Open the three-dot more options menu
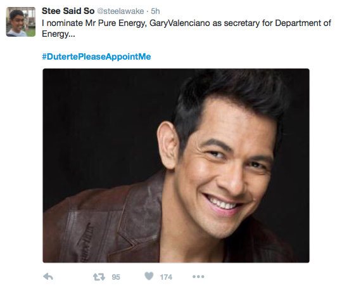361x288 pixels. 198,277
